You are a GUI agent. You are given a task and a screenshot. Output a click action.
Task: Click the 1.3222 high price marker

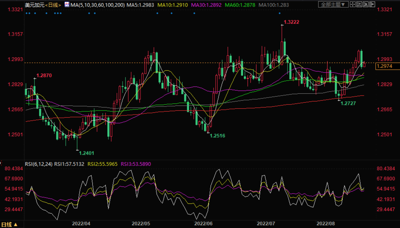pos(291,22)
